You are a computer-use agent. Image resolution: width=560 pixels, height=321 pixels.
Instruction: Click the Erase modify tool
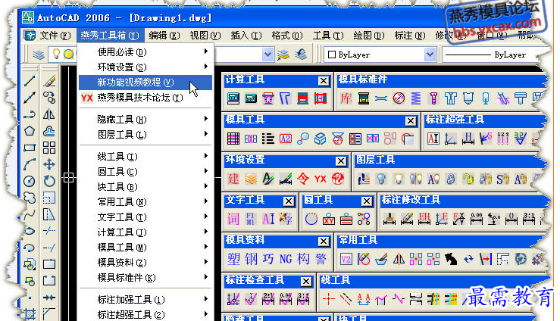[49, 81]
